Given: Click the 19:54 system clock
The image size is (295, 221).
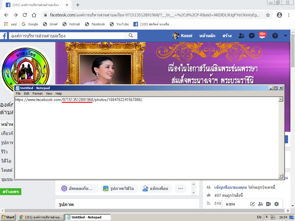Looking at the screenshot, I should click(x=283, y=217).
